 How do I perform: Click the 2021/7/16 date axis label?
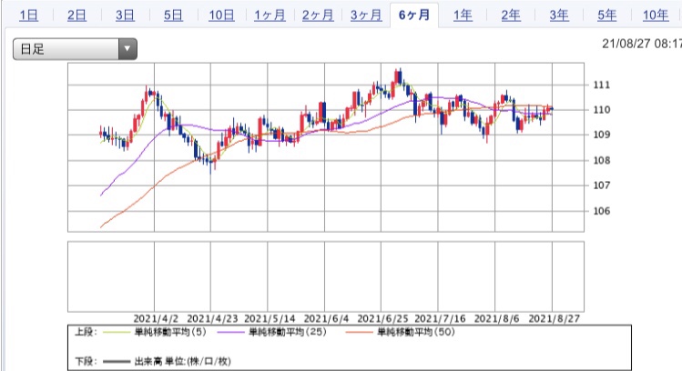coord(440,319)
